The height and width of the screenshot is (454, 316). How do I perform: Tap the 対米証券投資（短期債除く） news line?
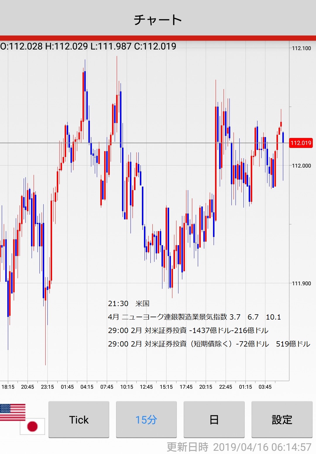coord(209,344)
